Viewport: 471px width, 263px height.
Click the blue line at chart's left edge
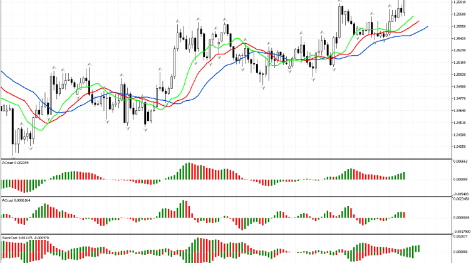point(3,73)
